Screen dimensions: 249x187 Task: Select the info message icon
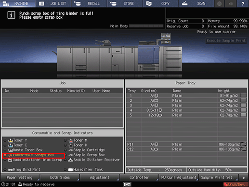11,15
